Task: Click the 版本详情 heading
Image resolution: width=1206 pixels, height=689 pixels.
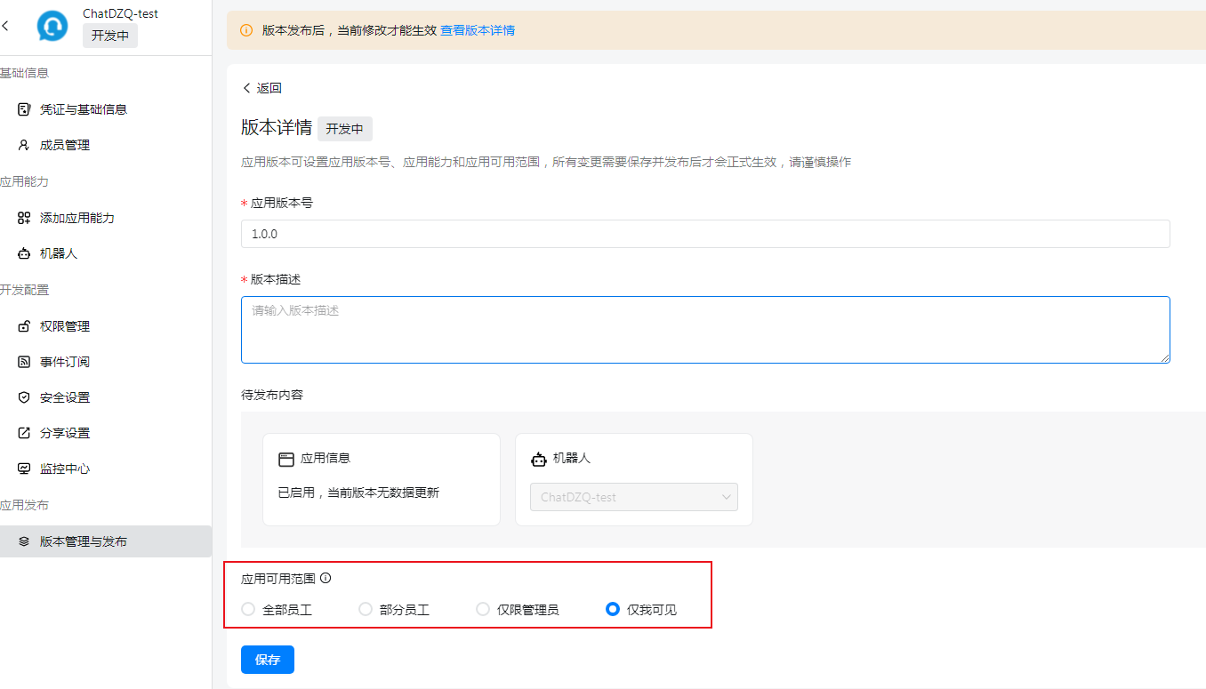Action: (x=277, y=128)
